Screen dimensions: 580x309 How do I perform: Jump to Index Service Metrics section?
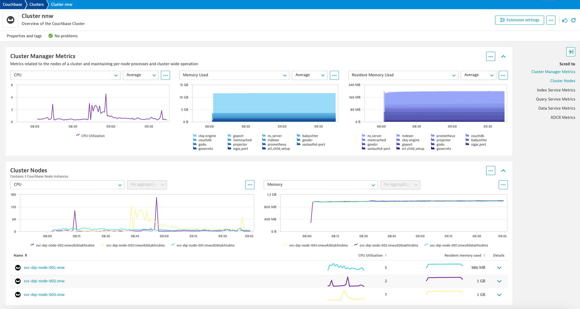(556, 90)
